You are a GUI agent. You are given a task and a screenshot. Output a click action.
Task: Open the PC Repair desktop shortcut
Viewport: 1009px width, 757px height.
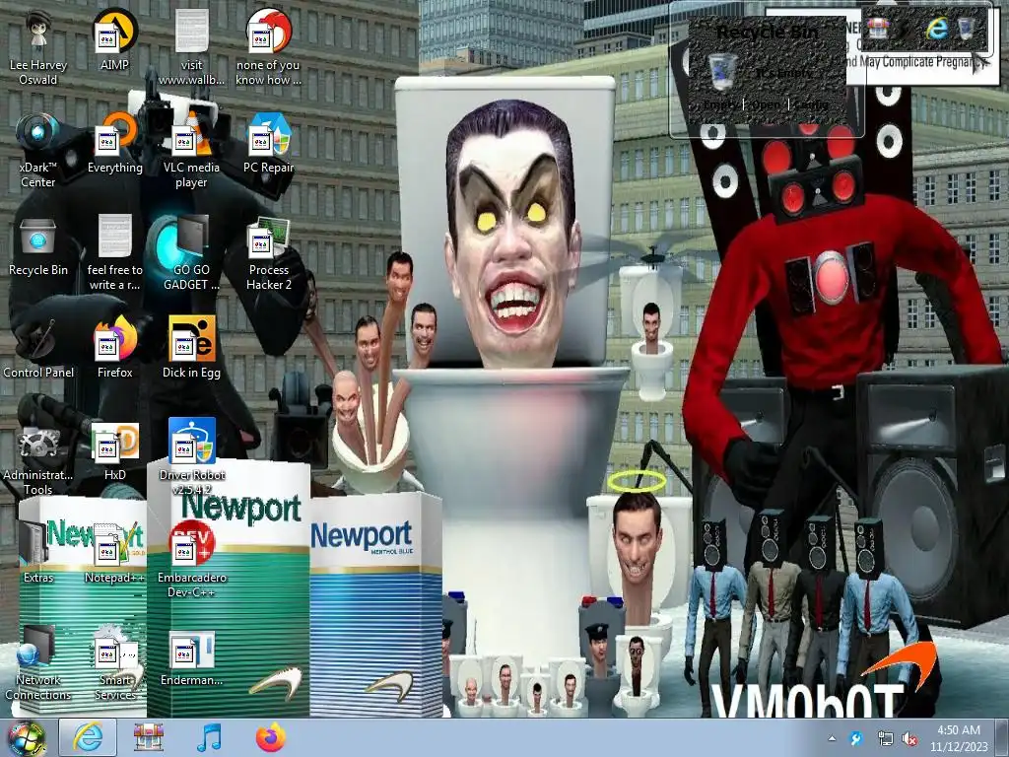point(268,143)
